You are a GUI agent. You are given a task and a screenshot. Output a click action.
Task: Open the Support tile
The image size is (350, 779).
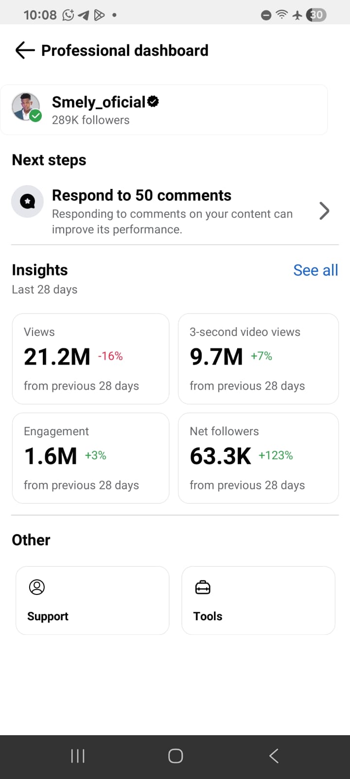(x=92, y=600)
